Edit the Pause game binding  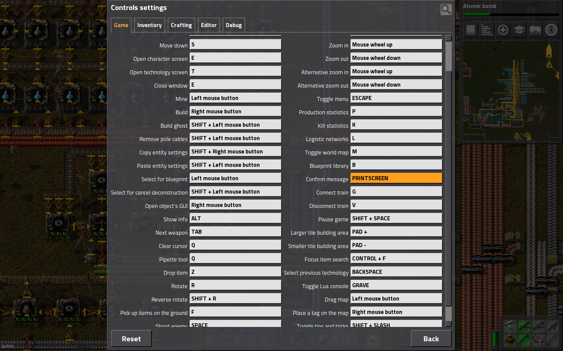click(396, 218)
